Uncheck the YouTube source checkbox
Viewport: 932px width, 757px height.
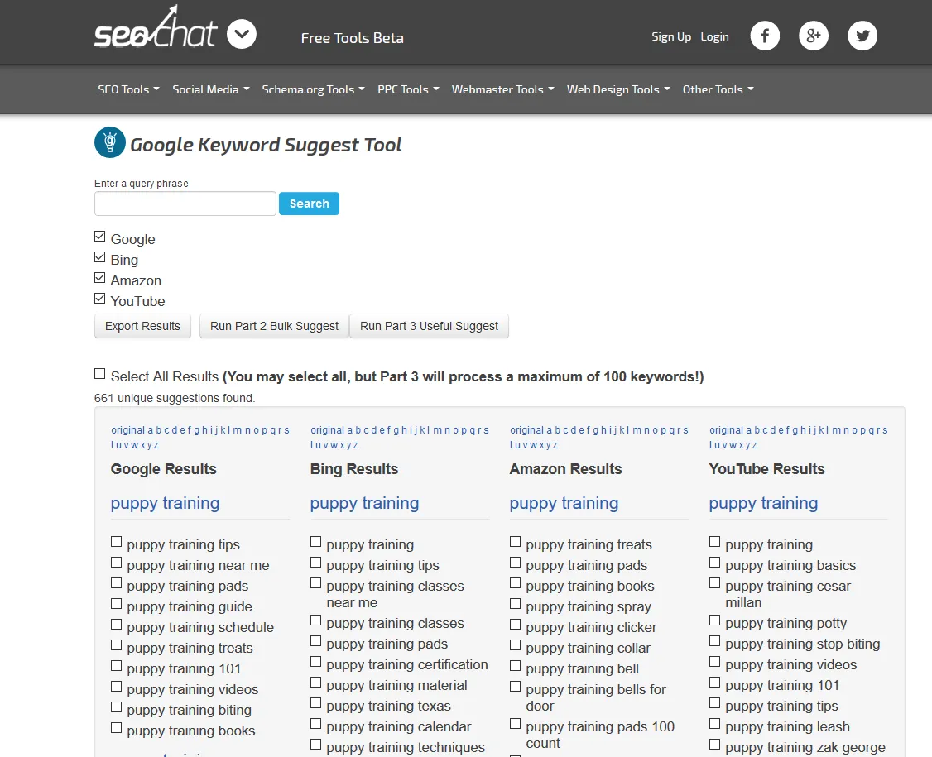coord(100,299)
